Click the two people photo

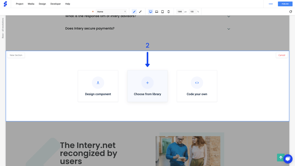(x=188, y=151)
